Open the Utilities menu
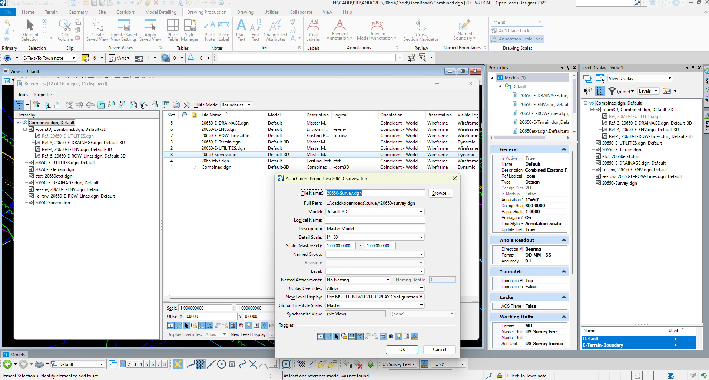 [271, 12]
